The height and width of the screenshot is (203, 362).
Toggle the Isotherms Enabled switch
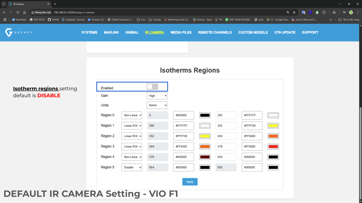pos(152,87)
